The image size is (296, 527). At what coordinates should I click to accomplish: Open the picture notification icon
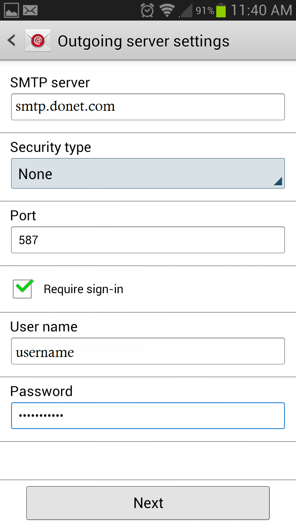pyautogui.click(x=12, y=10)
